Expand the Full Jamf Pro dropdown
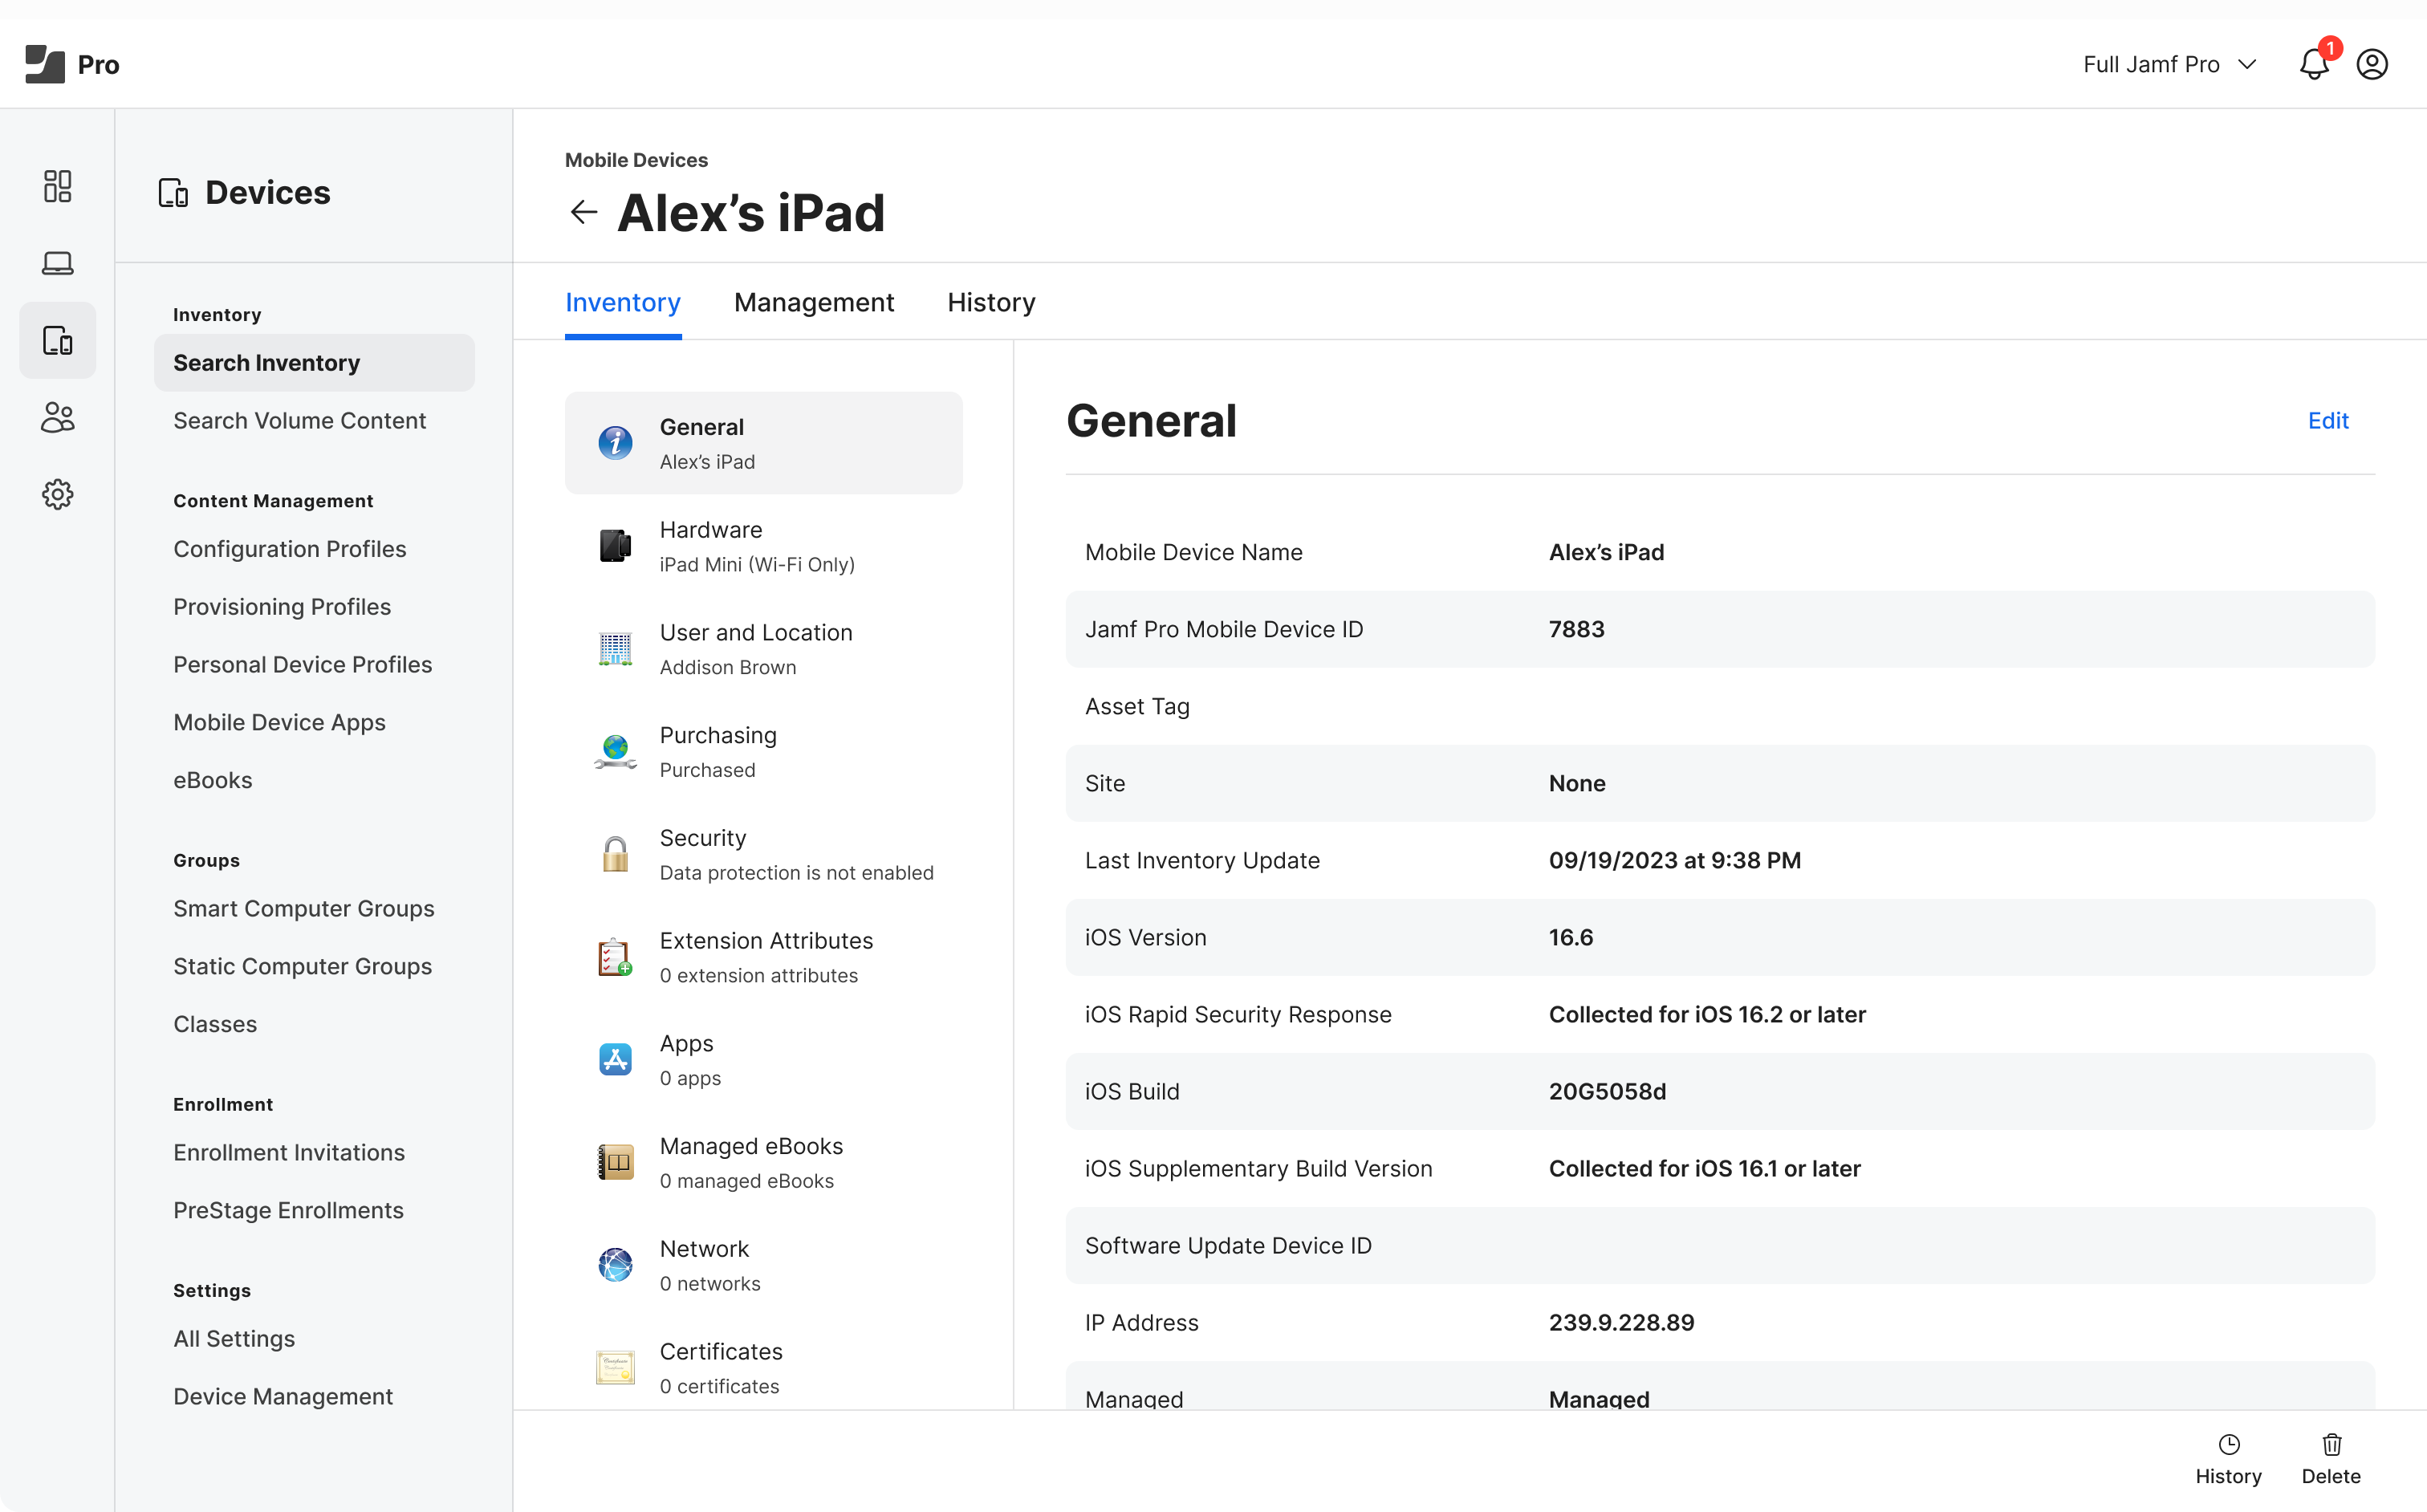This screenshot has height=1512, width=2427. [2169, 64]
